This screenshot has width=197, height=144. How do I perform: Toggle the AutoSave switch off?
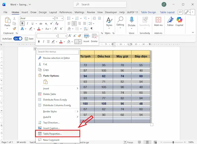click(x=17, y=39)
